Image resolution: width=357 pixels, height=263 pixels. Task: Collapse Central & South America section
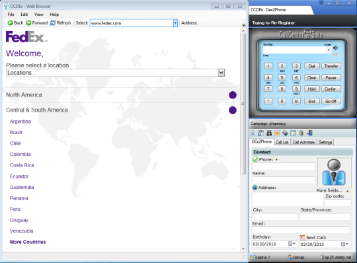(233, 110)
